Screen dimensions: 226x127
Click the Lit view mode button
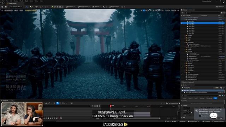click(x=16, y=11)
